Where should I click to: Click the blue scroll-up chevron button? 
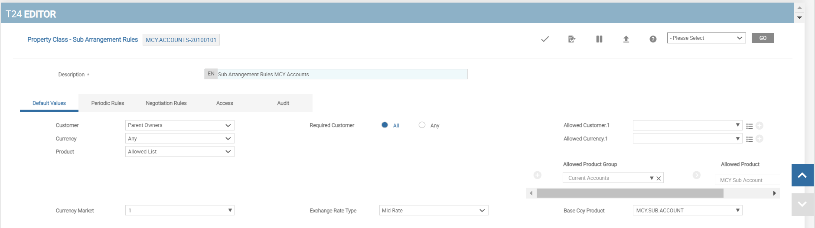[x=802, y=175]
